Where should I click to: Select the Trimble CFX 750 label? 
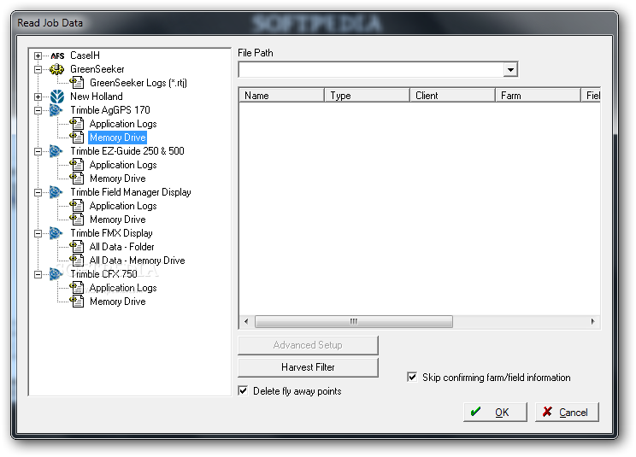coord(103,274)
